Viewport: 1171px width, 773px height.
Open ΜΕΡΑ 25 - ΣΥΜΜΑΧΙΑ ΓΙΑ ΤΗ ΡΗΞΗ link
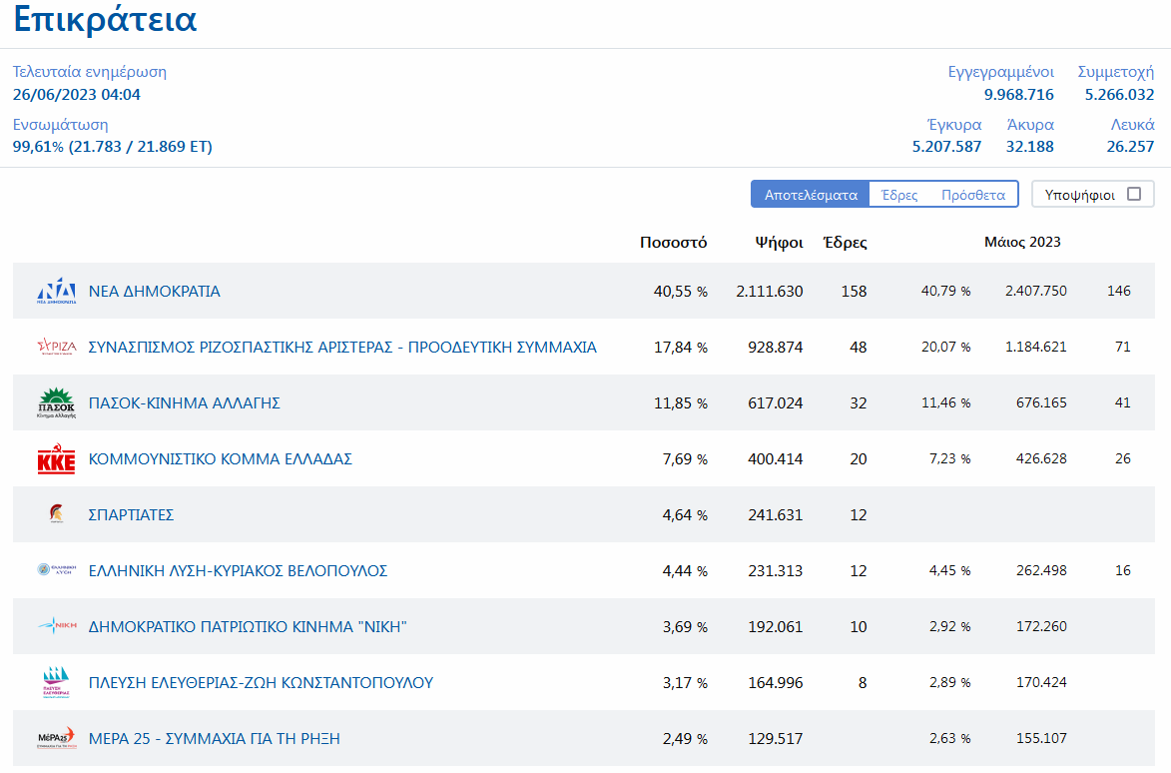215,739
